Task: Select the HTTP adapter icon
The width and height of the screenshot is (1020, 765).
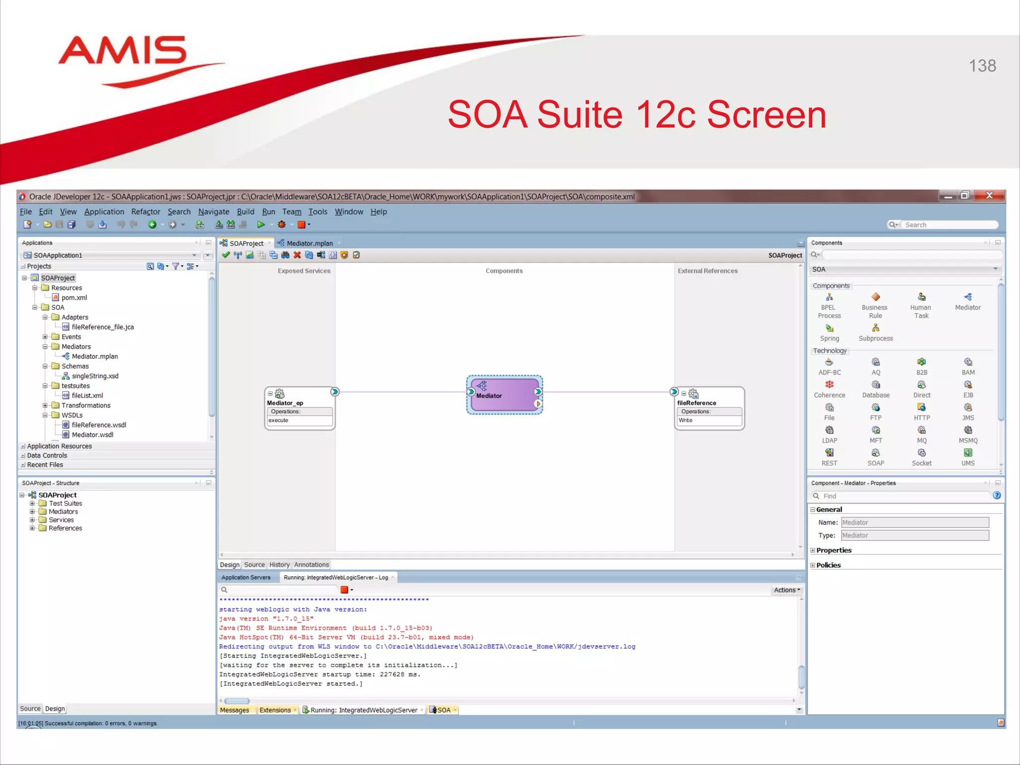Action: click(x=921, y=407)
